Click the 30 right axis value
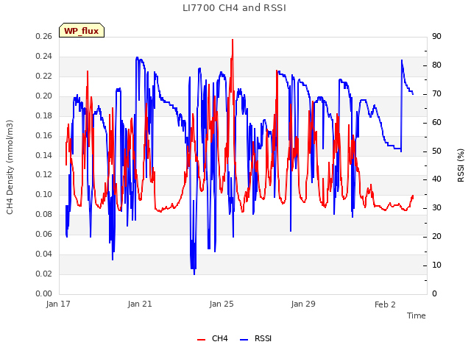This screenshot has height=353, width=471. 436,207
